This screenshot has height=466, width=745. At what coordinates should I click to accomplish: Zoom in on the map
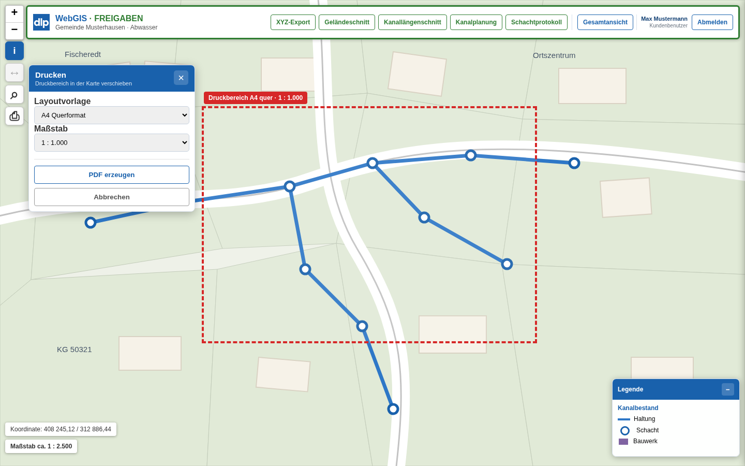pos(14,13)
